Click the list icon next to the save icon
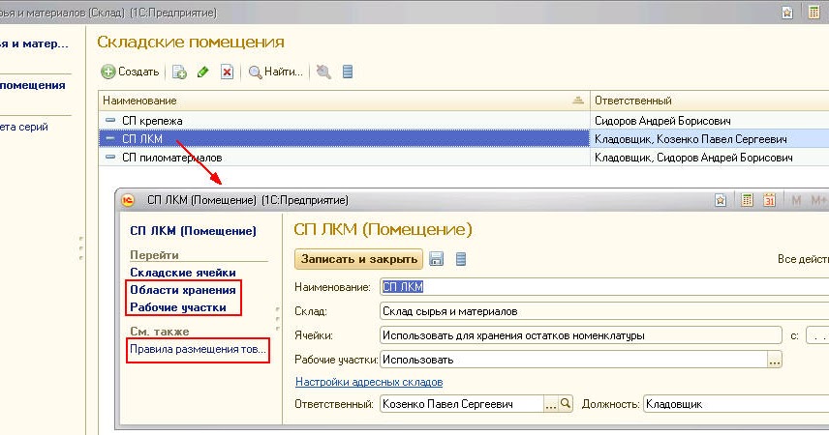829x435 pixels. click(x=460, y=259)
